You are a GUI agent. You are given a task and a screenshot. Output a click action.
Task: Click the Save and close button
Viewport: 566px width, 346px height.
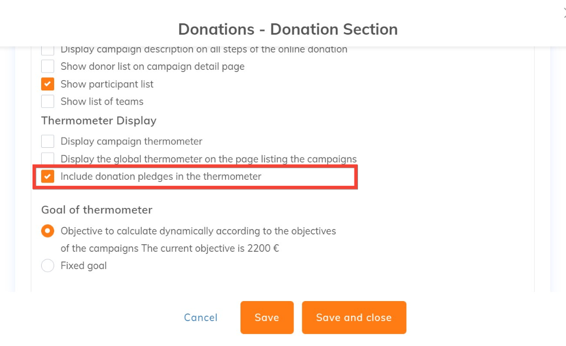coord(354,318)
